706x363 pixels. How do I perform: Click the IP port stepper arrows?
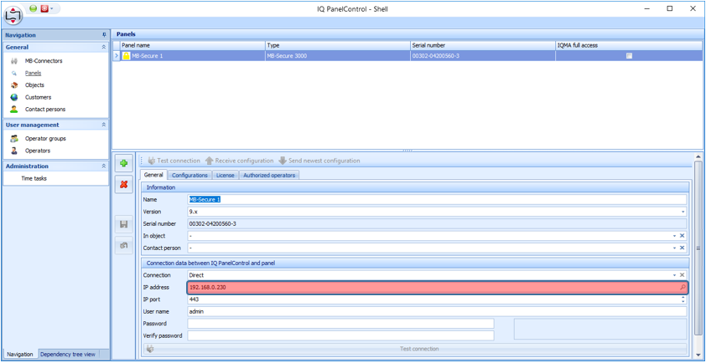(683, 299)
